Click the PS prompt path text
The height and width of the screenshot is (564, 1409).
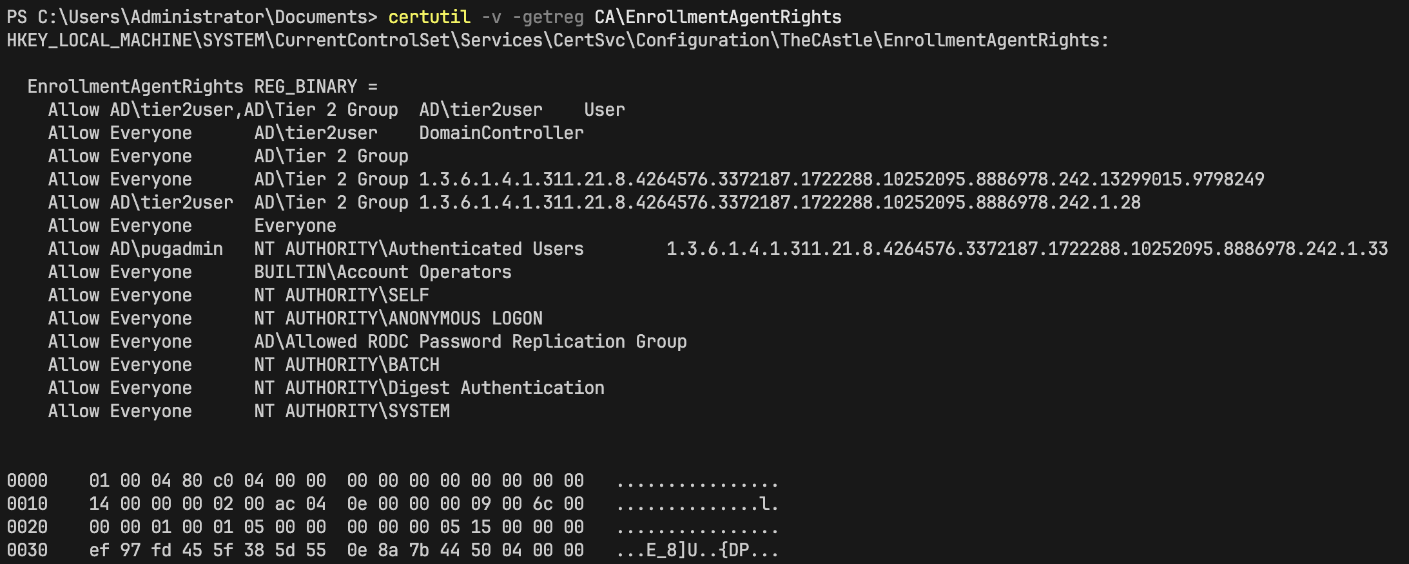[192, 17]
